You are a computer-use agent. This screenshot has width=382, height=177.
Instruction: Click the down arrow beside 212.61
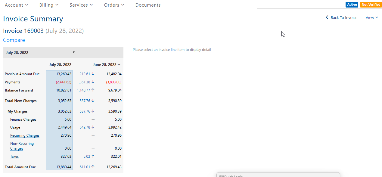pos(93,74)
